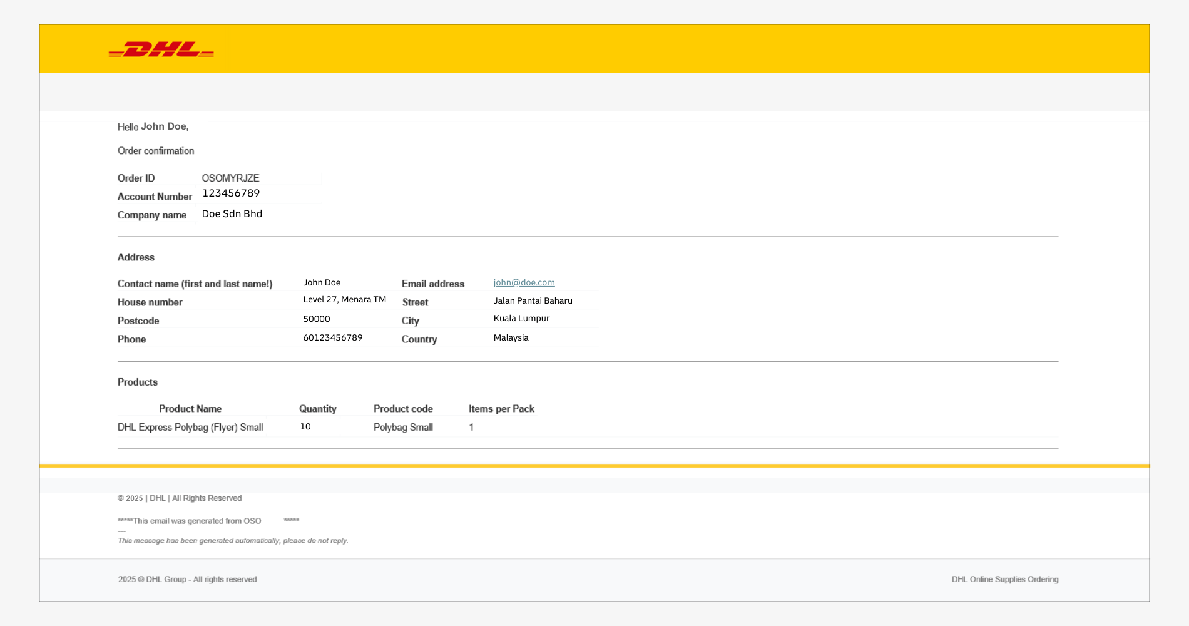Viewport: 1189px width, 626px height.
Task: Click product code Polybag Small
Action: 403,427
